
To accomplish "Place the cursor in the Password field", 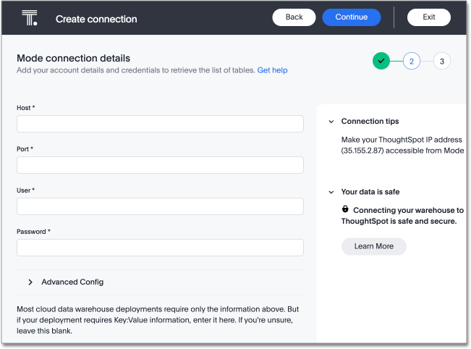I will [x=160, y=248].
